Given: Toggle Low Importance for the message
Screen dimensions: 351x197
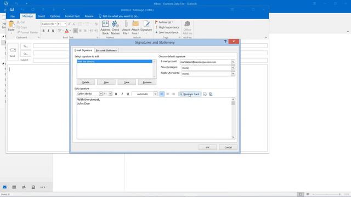Looking at the screenshot, I should (x=167, y=32).
